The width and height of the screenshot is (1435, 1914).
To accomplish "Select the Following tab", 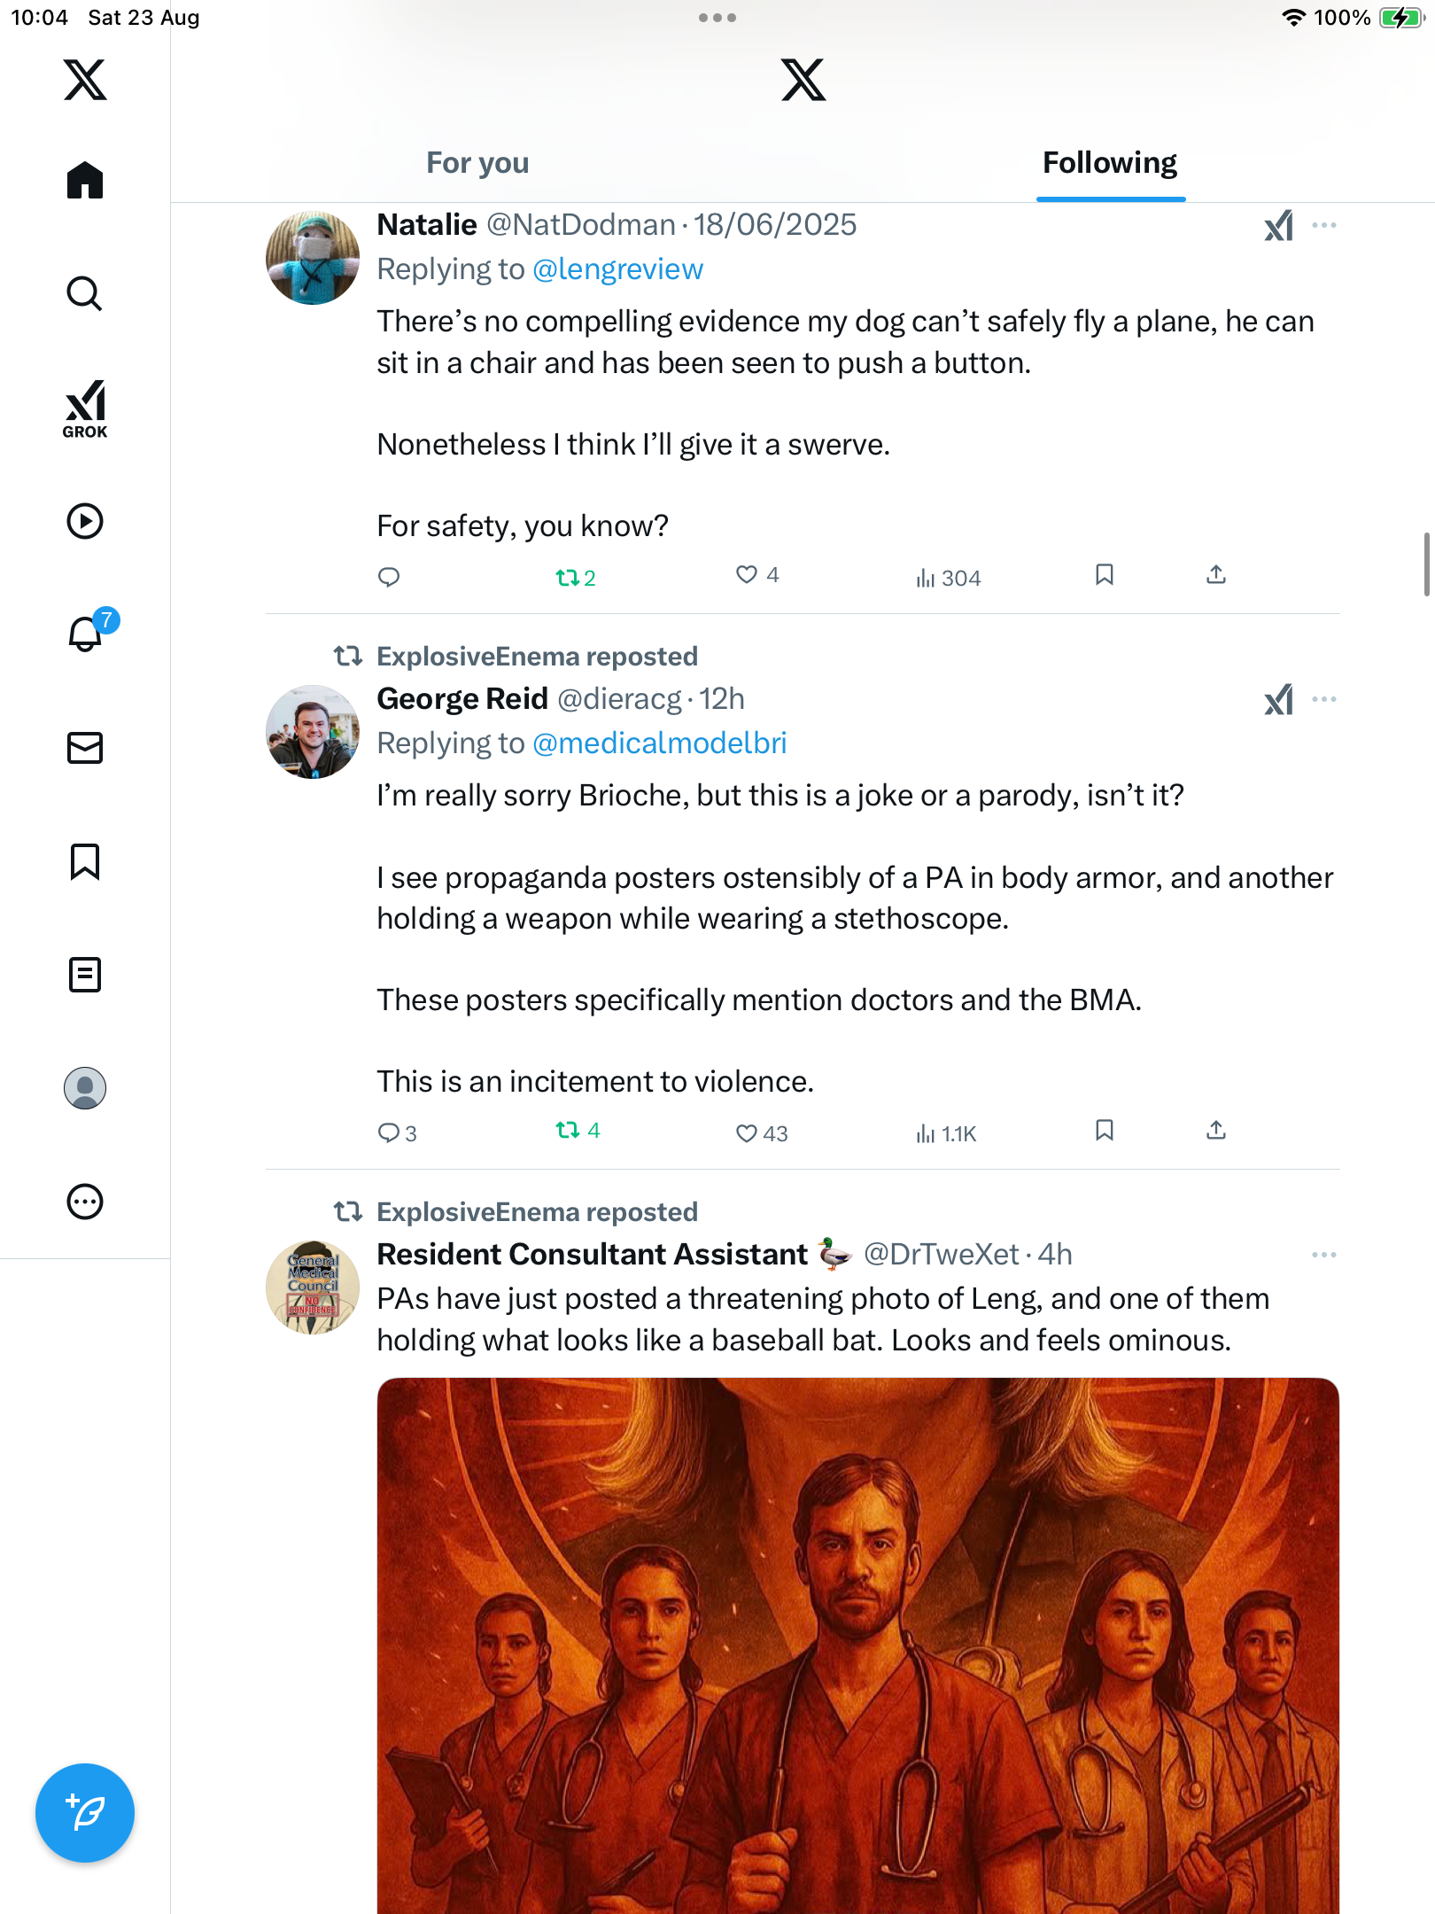I will 1109,163.
